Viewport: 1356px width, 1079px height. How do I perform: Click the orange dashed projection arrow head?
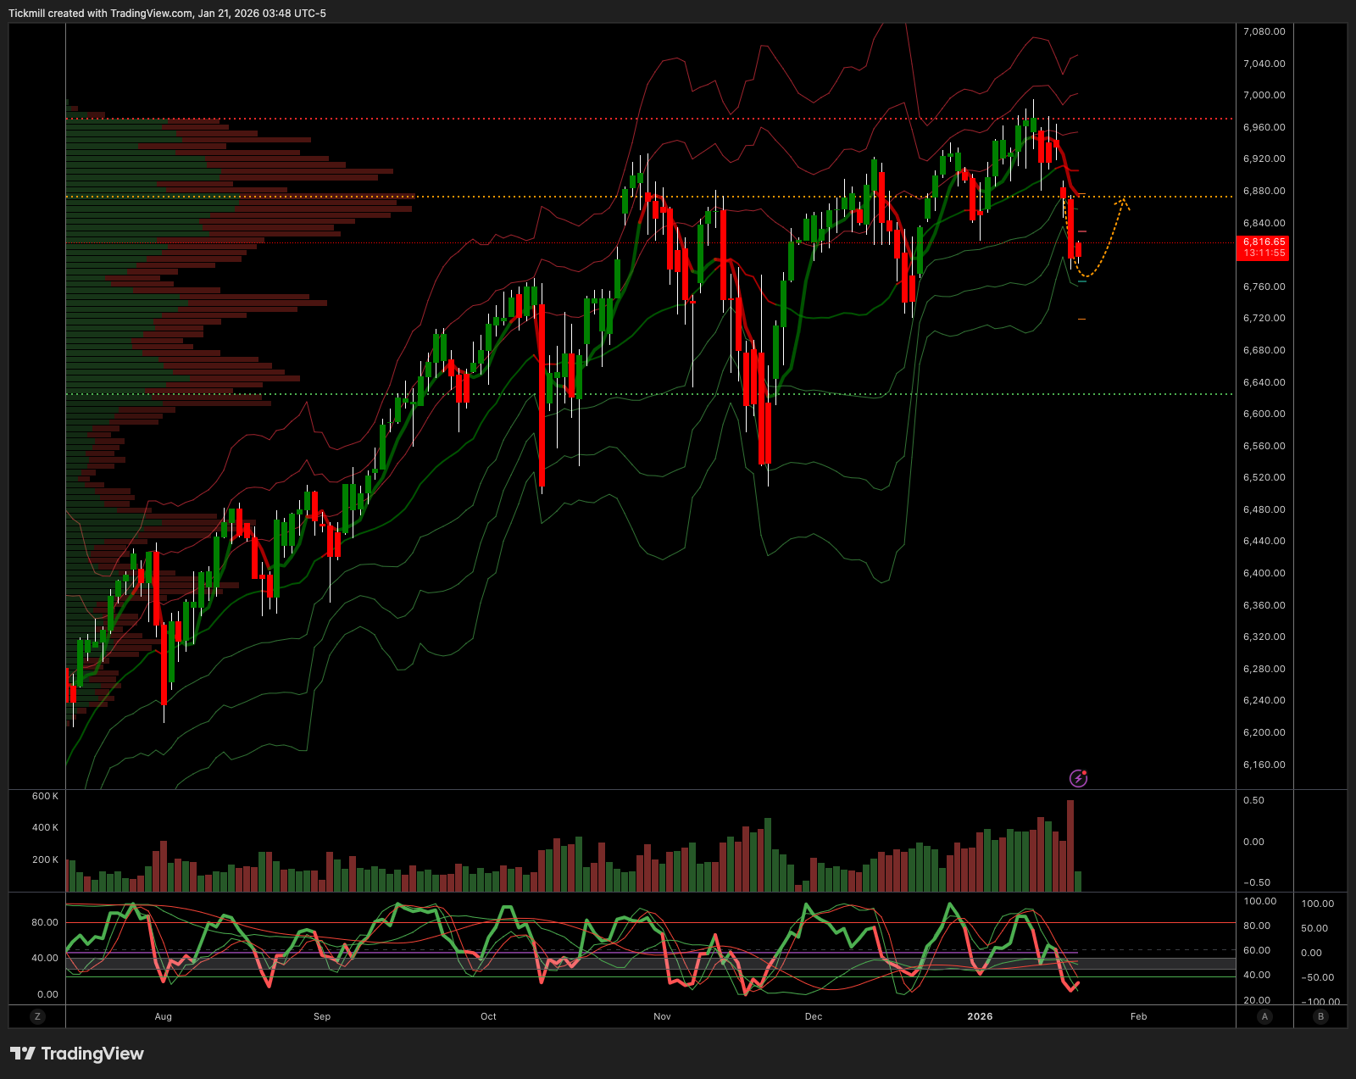1123,202
